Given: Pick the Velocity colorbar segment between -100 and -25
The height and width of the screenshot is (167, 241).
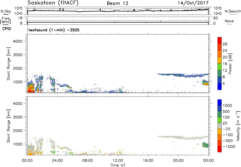Looking at the screenshot, I should tap(220, 132).
